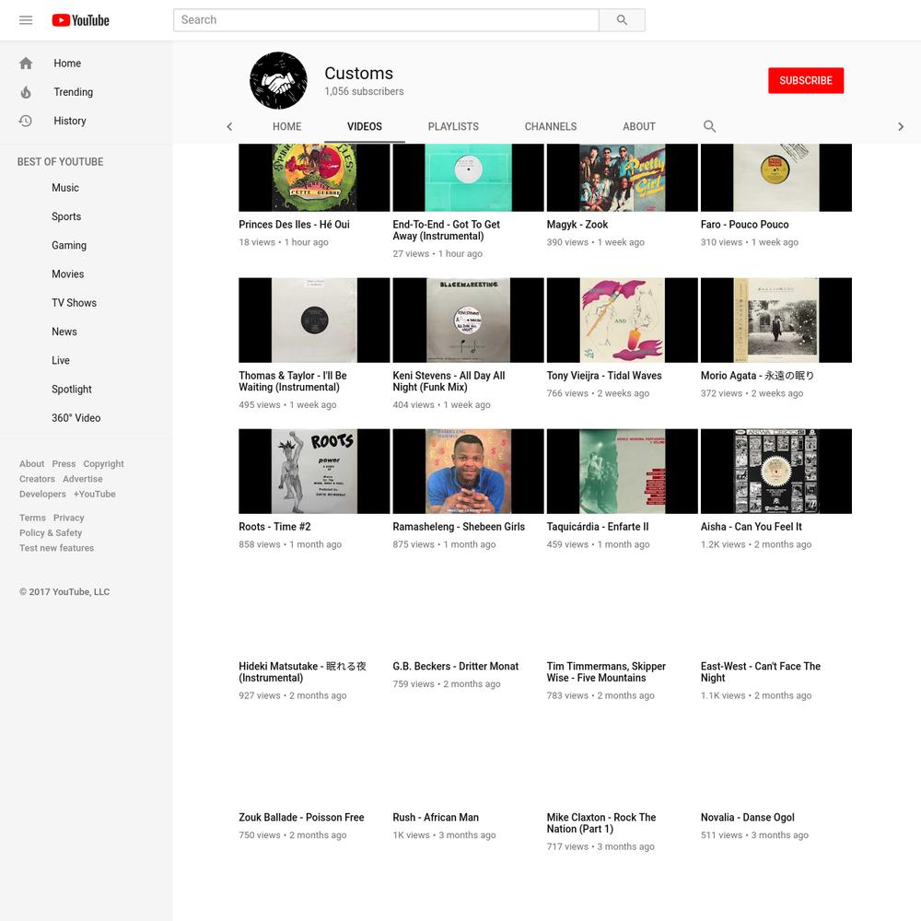Open the Gaming category
Image resolution: width=921 pixels, height=921 pixels.
[x=69, y=246]
